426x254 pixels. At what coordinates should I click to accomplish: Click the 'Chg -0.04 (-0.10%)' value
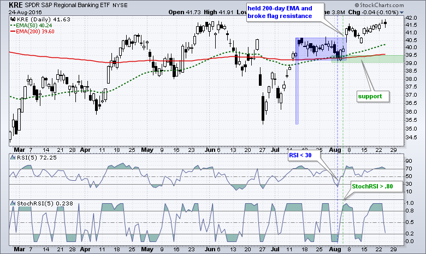pyautogui.click(x=373, y=12)
